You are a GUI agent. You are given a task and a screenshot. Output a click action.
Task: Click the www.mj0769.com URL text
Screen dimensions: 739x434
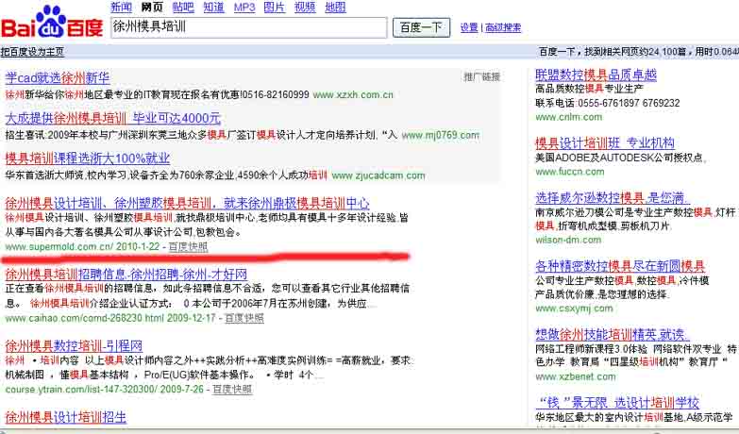(440, 135)
